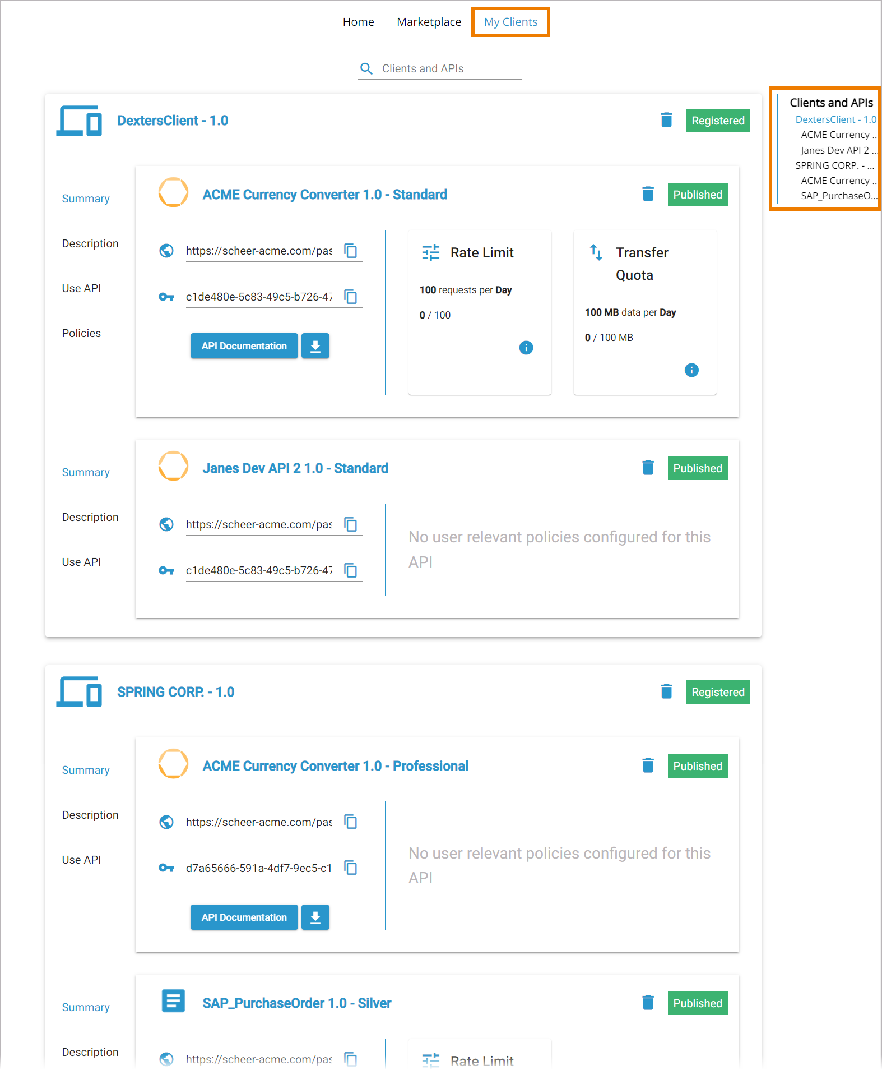Click the globe icon in ACME Standard card
882x1070 pixels.
[166, 251]
